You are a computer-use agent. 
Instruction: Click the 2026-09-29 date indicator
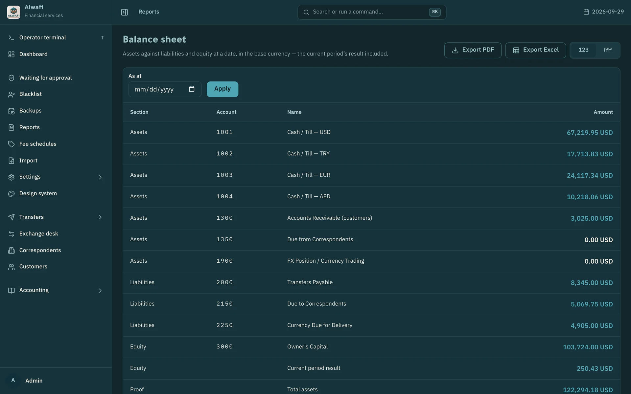pyautogui.click(x=603, y=12)
